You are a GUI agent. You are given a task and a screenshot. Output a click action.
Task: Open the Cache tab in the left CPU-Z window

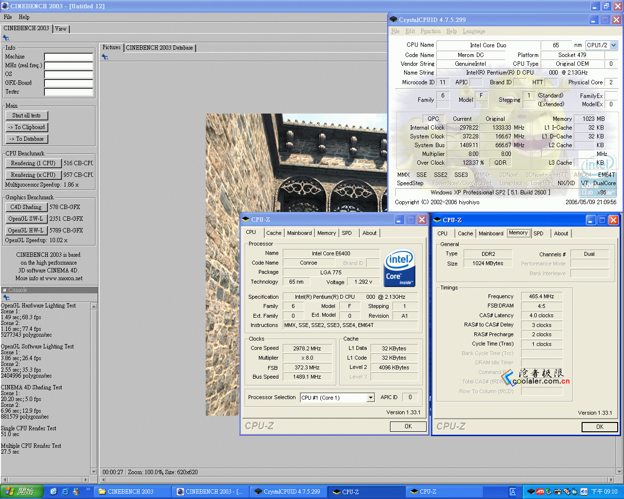point(274,233)
